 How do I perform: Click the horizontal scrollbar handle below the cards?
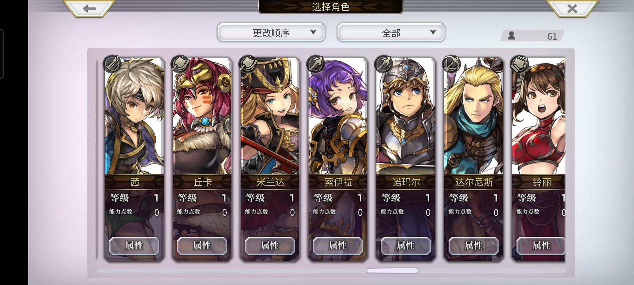[393, 270]
